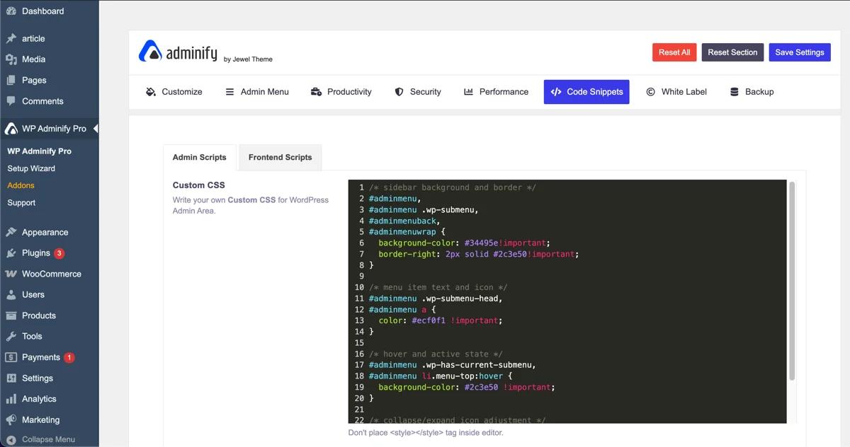Switch to the Frontend Scripts tab
Image resolution: width=850 pixels, height=447 pixels.
[x=280, y=158]
